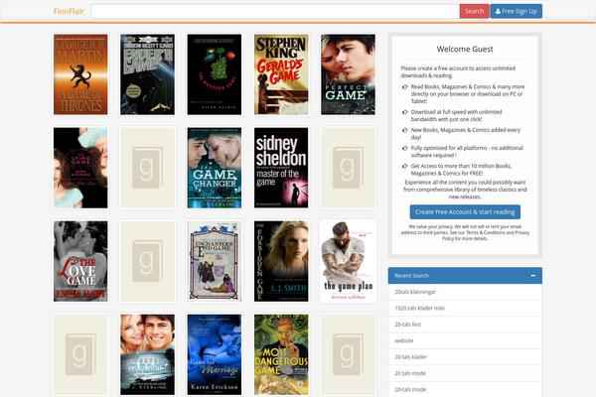The image size is (596, 397).
Task: Open the Perfect Game book cover
Action: coord(349,74)
